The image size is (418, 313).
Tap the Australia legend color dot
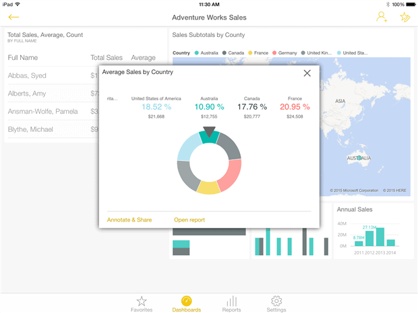[197, 53]
